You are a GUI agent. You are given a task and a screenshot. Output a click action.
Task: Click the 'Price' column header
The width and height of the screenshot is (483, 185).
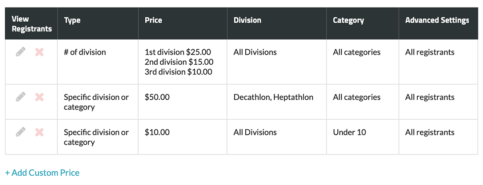pyautogui.click(x=153, y=20)
